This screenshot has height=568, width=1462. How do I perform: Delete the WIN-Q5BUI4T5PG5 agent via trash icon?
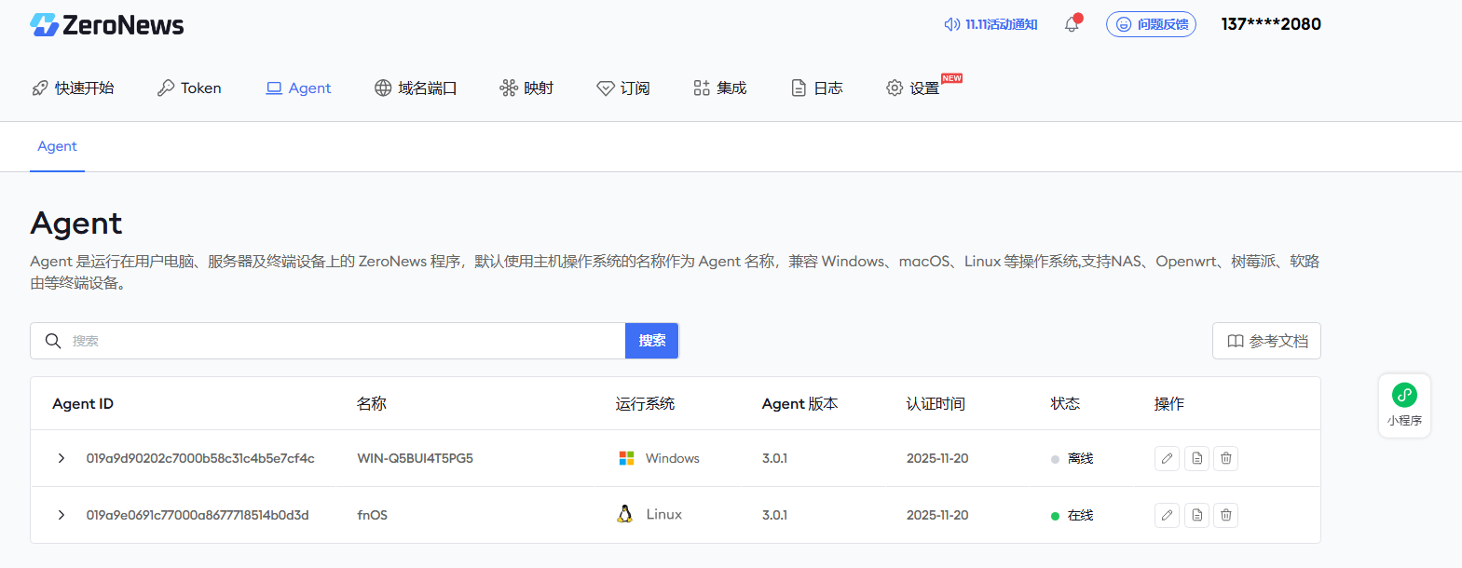point(1226,458)
